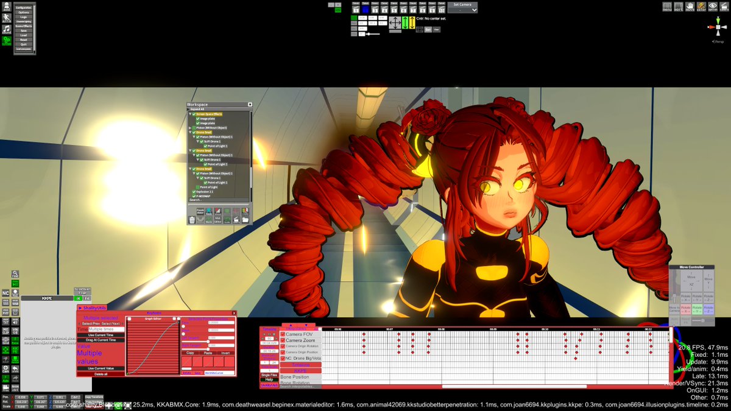This screenshot has height=411, width=731.
Task: Click the colorful palette icon in Workspace
Action: [x=245, y=212]
